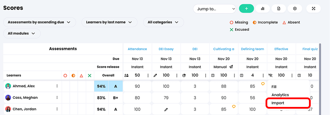Open the Attendance column three-dot menu
Image resolution: width=330 pixels, height=115 pixels.
point(148,75)
